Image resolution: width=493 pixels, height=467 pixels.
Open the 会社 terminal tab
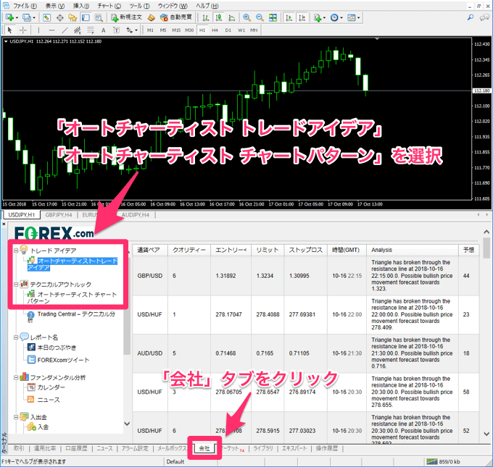[x=204, y=448]
